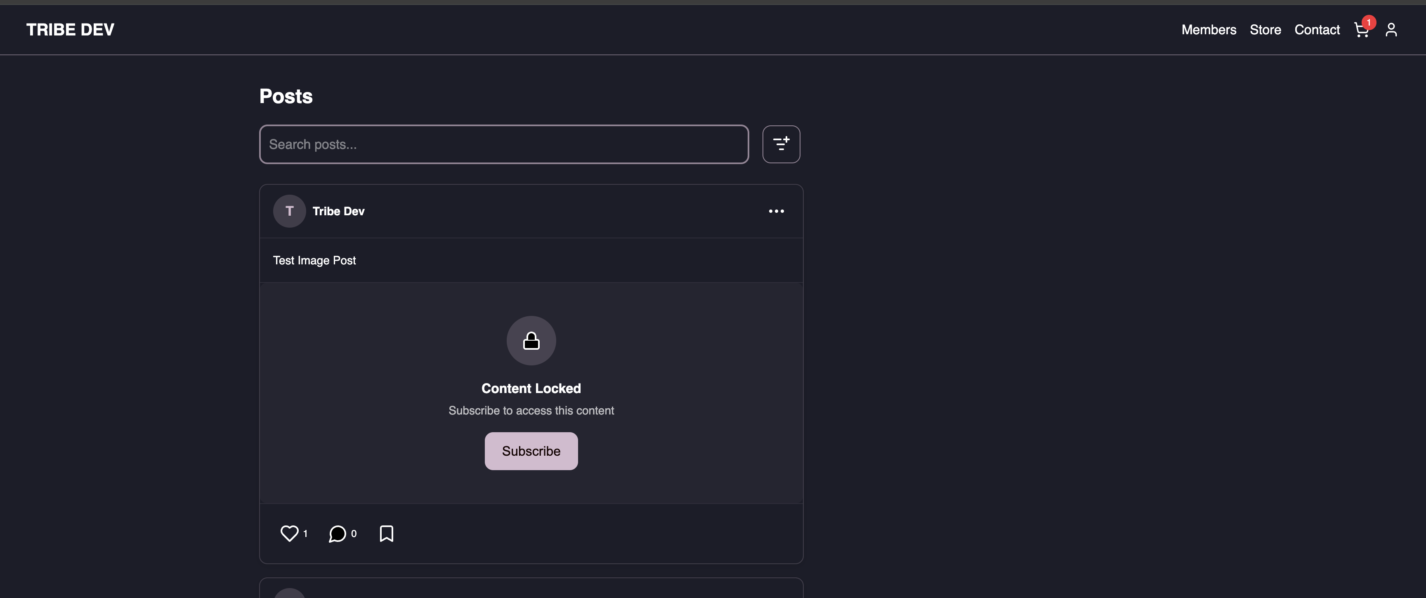The image size is (1426, 598).
Task: Open the Store page
Action: [x=1265, y=30]
